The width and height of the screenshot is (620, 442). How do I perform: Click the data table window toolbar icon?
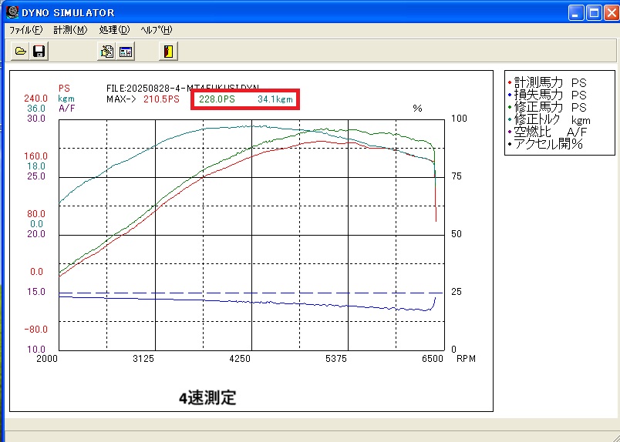(125, 52)
